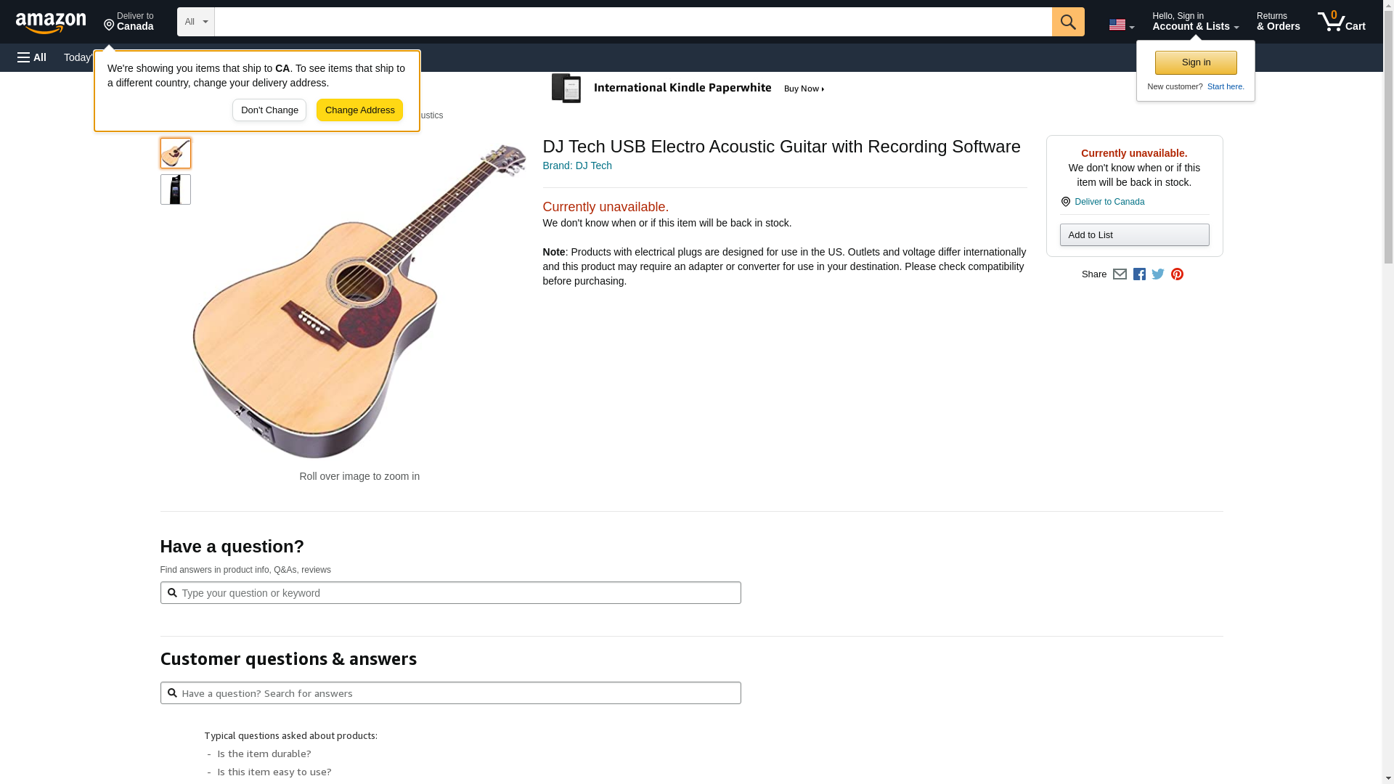
Task: Click the Start here new customer link
Action: point(1226,86)
